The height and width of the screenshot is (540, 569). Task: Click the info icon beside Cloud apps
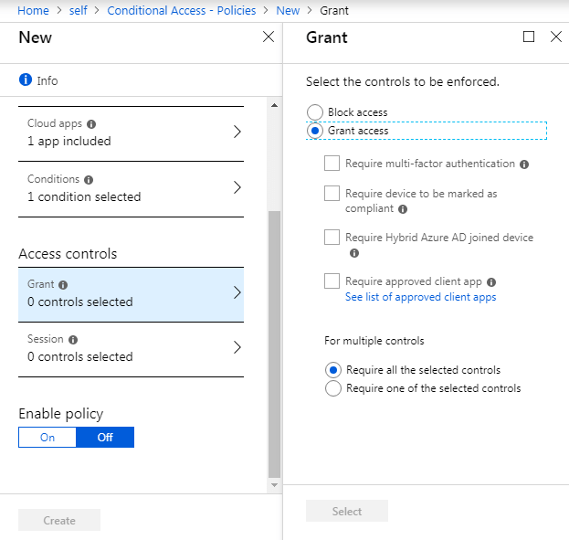[91, 124]
